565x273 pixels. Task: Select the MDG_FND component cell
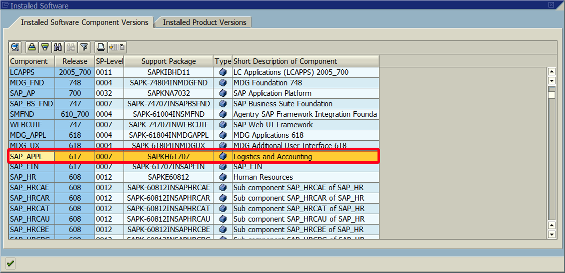[x=31, y=83]
